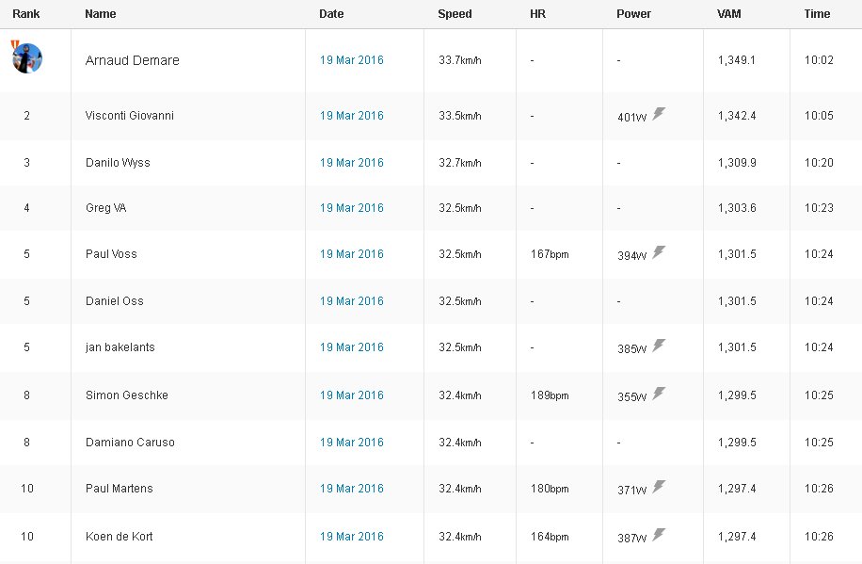Open Simon Geschke's 19 Mar 2016 link
This screenshot has width=862, height=564.
tap(351, 395)
